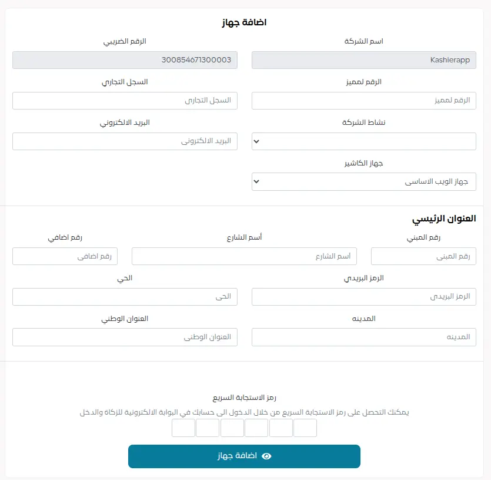Focus the المدينه city input field
Image resolution: width=491 pixels, height=480 pixels.
coord(363,337)
